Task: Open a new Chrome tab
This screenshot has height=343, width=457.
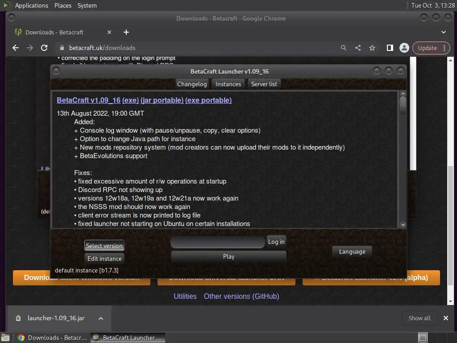Action: pyautogui.click(x=126, y=32)
